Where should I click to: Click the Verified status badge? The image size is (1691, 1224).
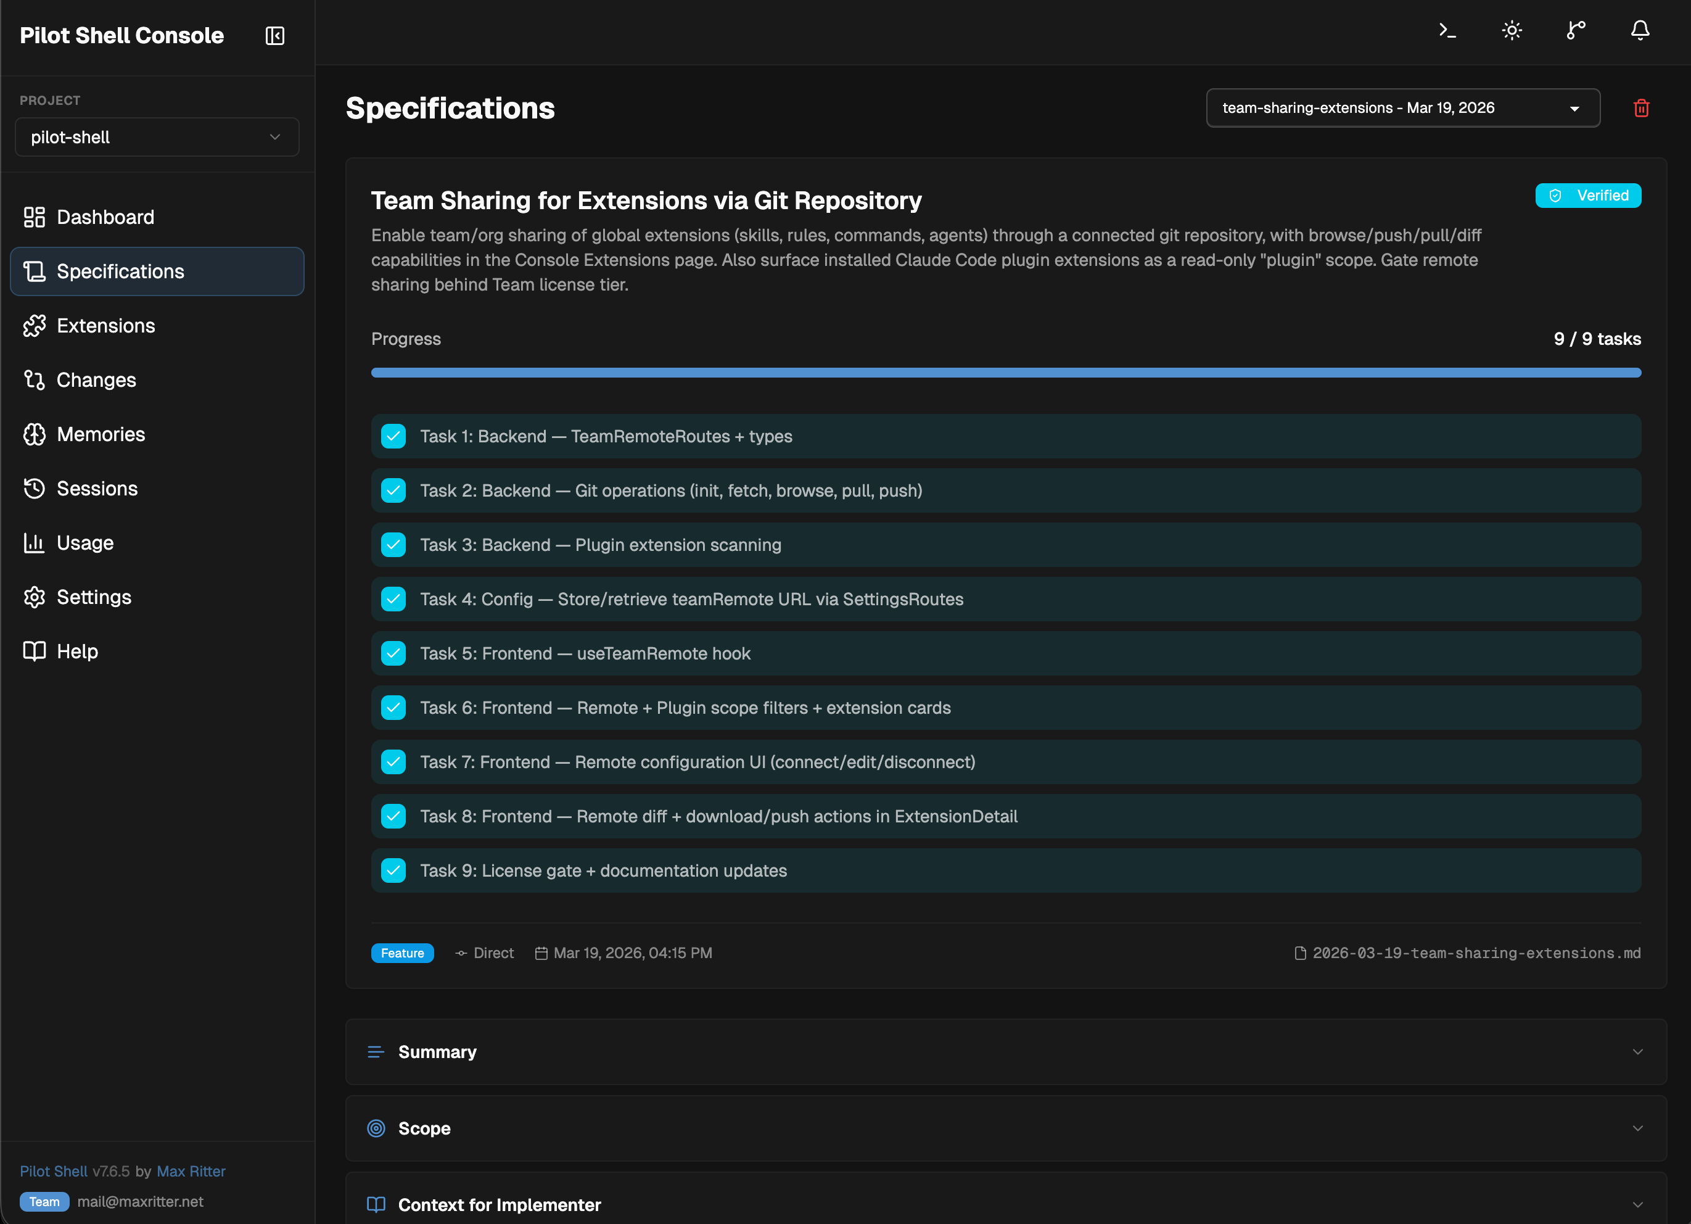pyautogui.click(x=1587, y=196)
